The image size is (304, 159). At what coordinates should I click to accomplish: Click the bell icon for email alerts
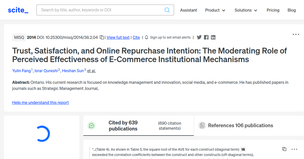(146, 37)
